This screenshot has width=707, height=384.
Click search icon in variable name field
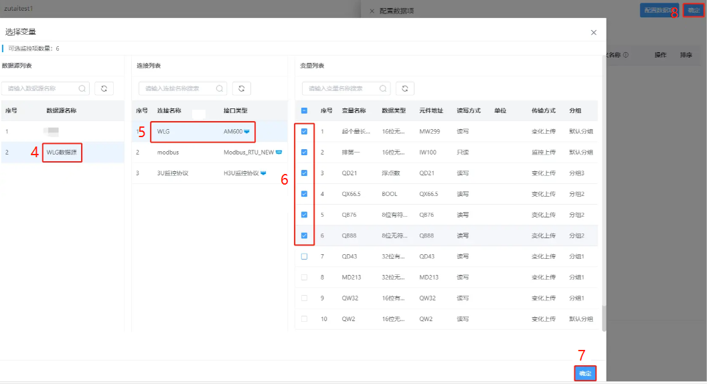[383, 89]
